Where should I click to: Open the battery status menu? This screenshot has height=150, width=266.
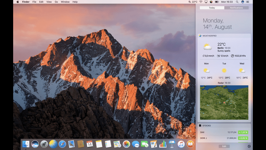pyautogui.click(x=216, y=2)
